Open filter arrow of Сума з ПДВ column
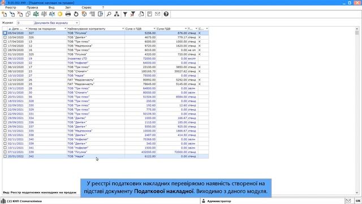Image resolution: width=362 pixels, height=204 pixels. (154, 29)
